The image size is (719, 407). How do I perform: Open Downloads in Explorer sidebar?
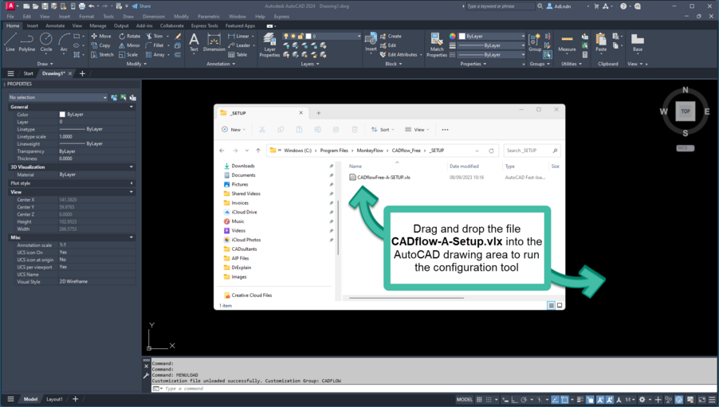[243, 166]
